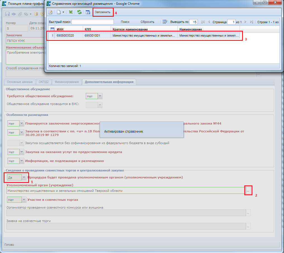
Task: Click the paperclip attachments icon
Action: click(x=20, y=14)
